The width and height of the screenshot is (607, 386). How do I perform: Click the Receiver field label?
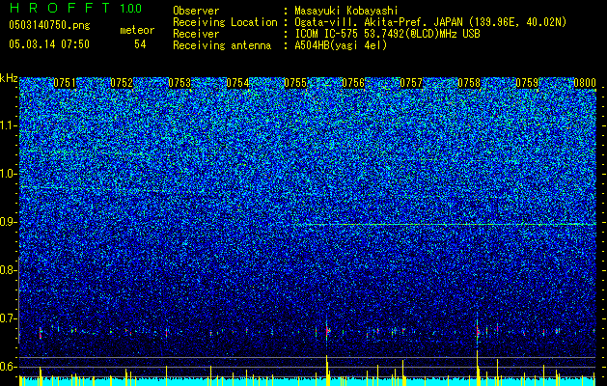(196, 34)
